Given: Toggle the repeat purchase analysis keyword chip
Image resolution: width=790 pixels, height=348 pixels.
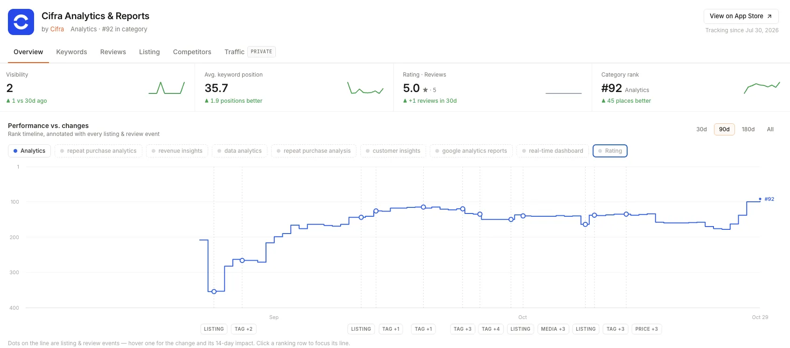Looking at the screenshot, I should point(314,151).
